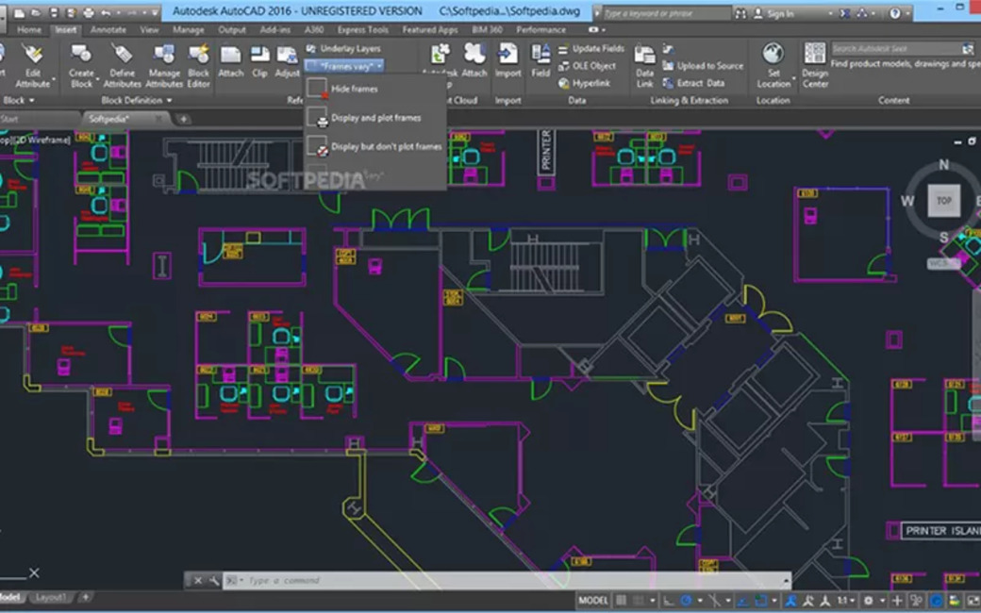Switch to Home ribbon tab

29,29
